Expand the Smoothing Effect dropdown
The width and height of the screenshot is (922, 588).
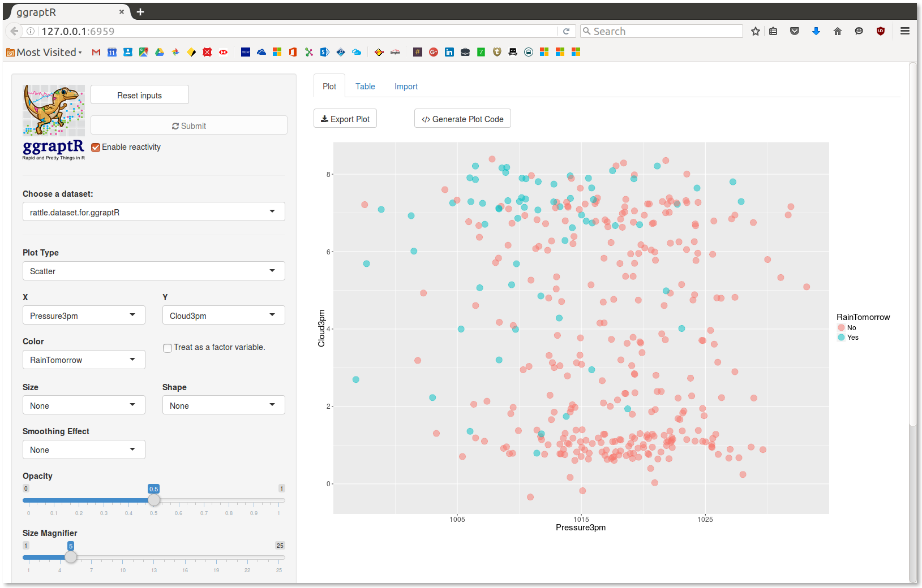click(84, 449)
